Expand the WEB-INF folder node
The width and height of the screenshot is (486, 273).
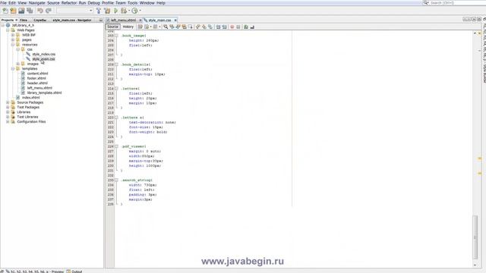pyautogui.click(x=13, y=35)
